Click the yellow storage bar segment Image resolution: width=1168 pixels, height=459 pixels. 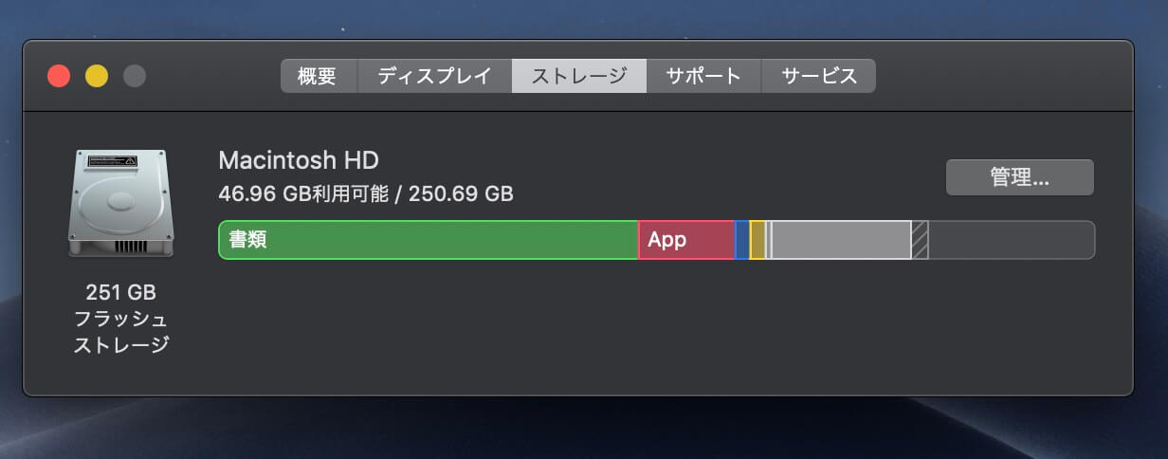[x=757, y=240]
